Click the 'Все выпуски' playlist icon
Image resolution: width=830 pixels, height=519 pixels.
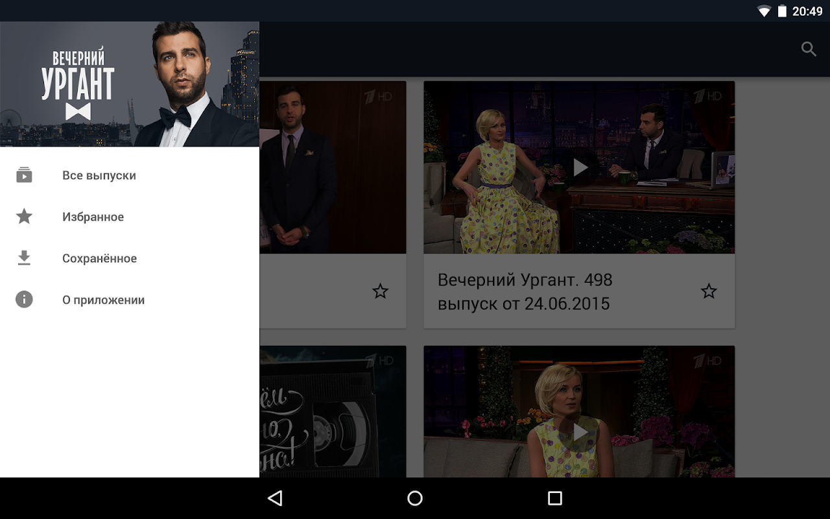[x=24, y=175]
